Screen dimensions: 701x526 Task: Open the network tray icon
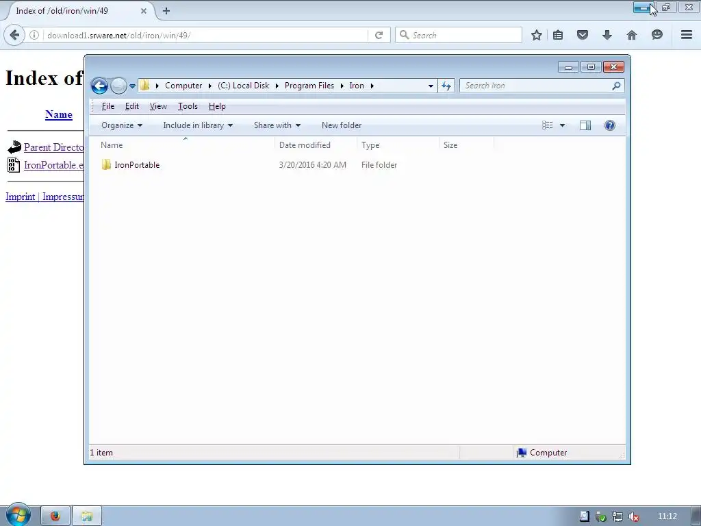coord(617,516)
